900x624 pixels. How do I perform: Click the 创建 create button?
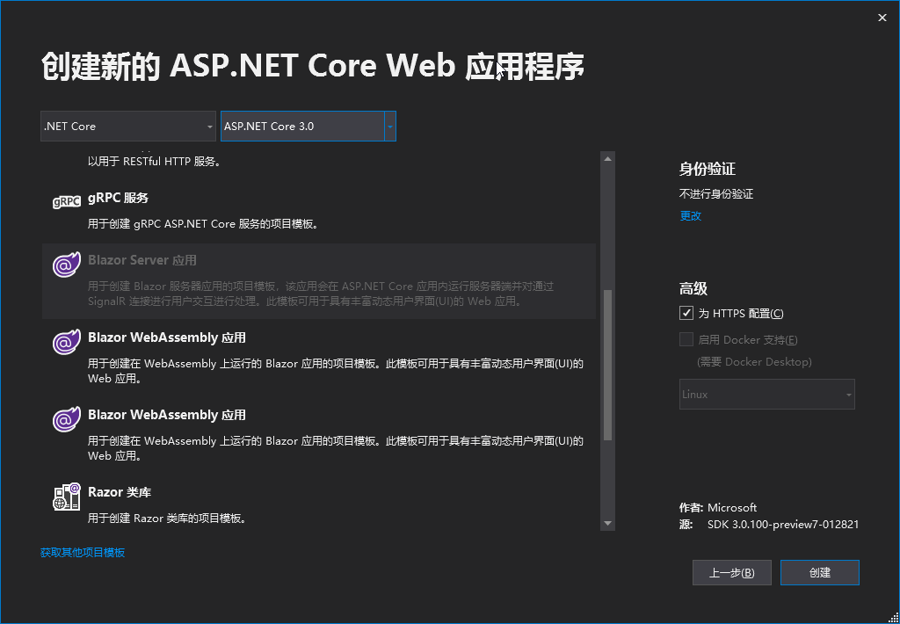[820, 573]
